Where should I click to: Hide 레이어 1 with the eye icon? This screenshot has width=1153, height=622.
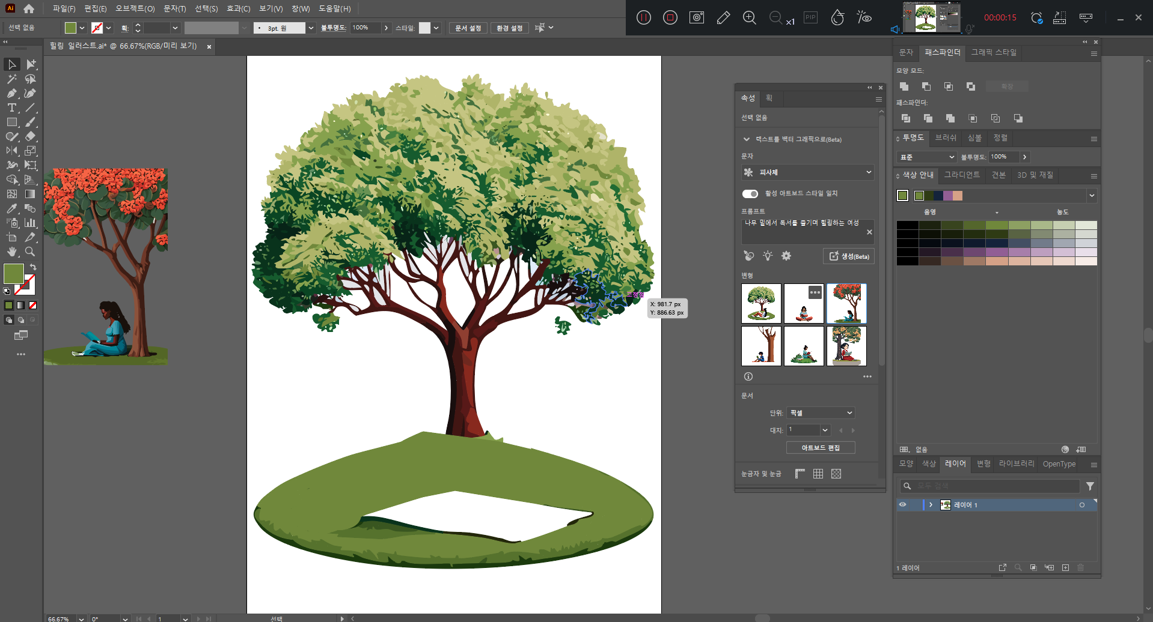point(902,505)
